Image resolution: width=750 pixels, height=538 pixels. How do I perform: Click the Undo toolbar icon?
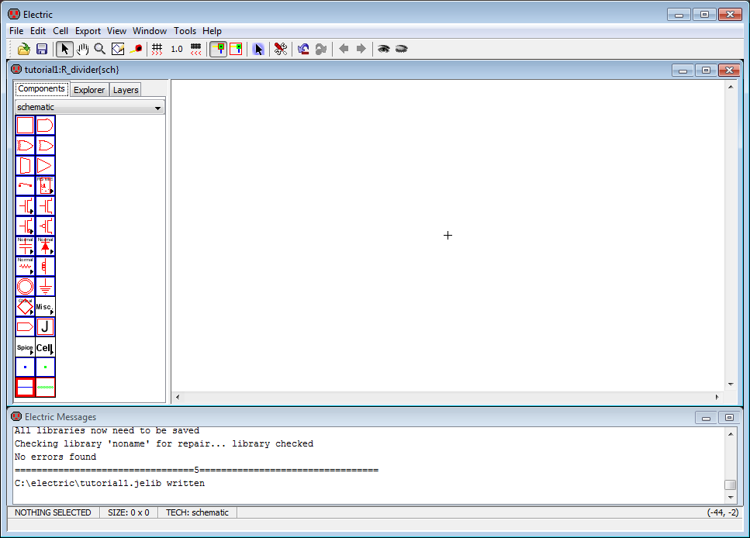(303, 49)
